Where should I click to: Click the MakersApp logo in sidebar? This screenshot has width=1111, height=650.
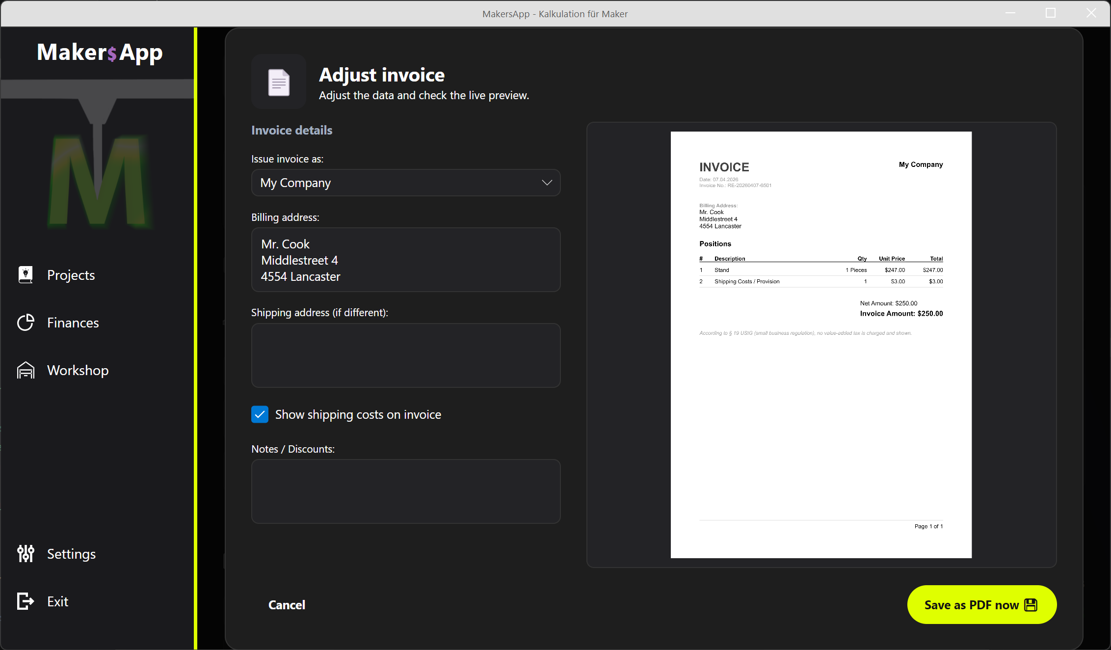point(100,53)
